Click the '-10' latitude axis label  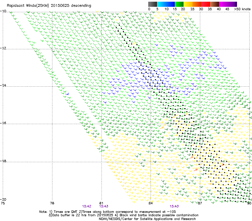pos(3,11)
